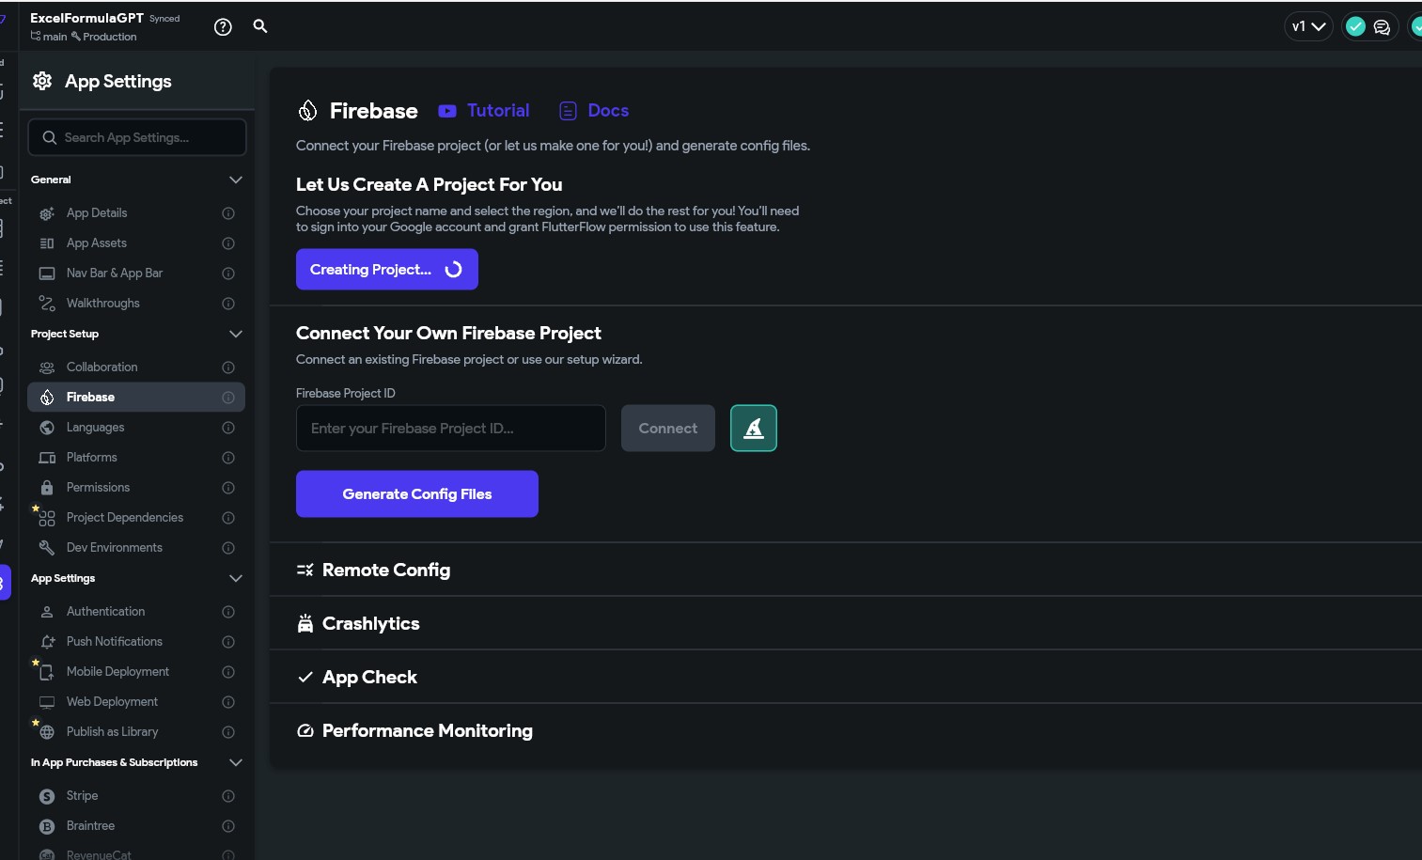Open the Firebase setup wizard icon button
This screenshot has width=1422, height=860.
[x=754, y=429]
